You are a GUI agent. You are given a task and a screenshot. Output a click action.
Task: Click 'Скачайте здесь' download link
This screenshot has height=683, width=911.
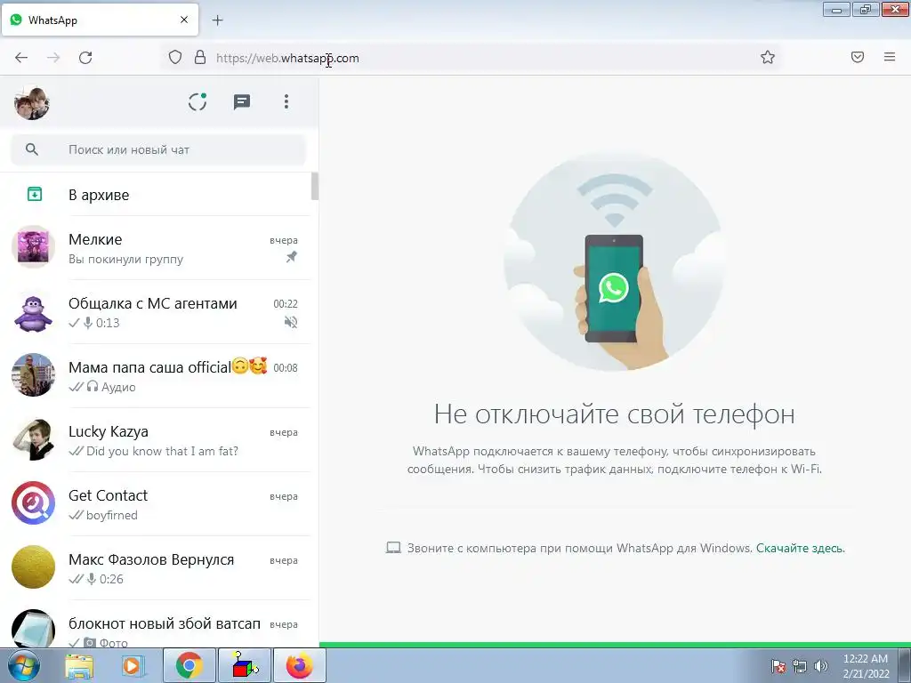pyautogui.click(x=801, y=548)
